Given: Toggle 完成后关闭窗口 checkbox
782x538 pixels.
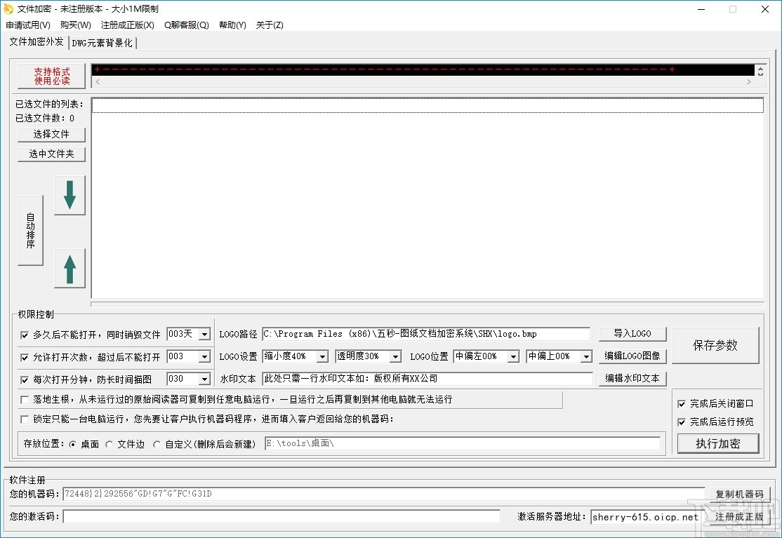Looking at the screenshot, I should (682, 404).
